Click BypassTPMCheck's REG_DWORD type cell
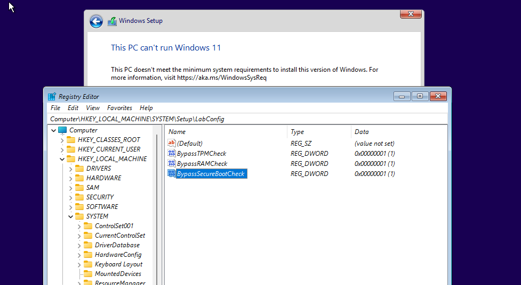Viewport: 521px width, 285px height. point(309,154)
